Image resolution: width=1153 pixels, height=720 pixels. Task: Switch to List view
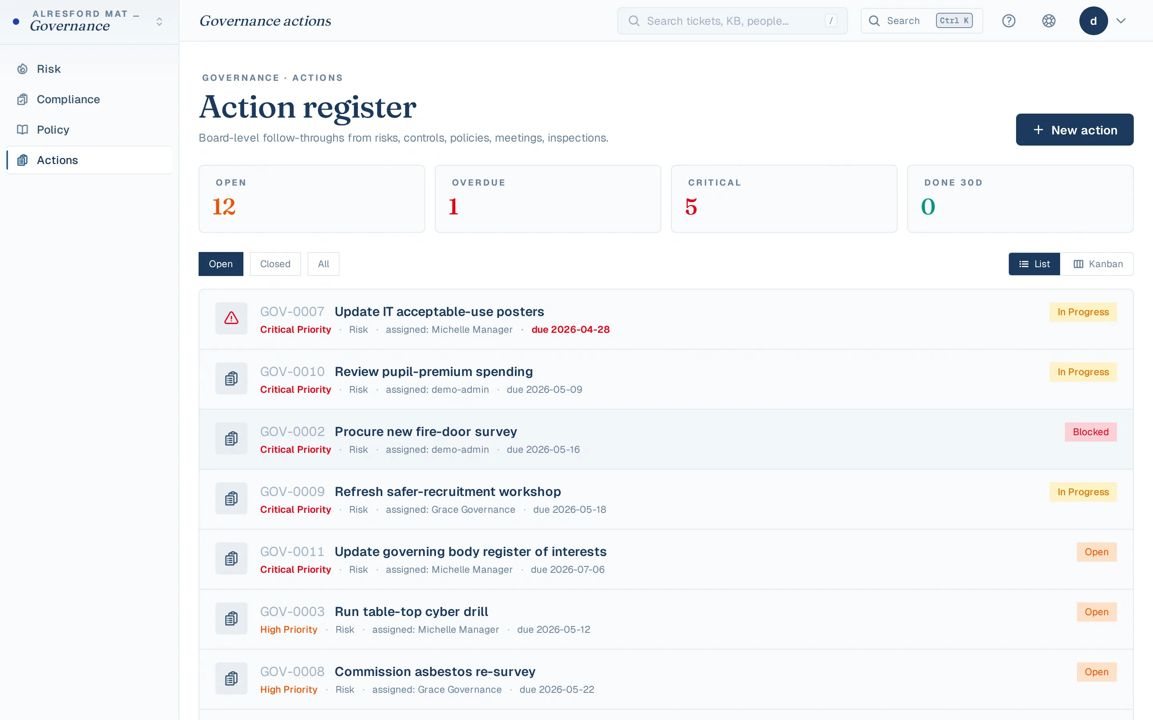coord(1034,264)
